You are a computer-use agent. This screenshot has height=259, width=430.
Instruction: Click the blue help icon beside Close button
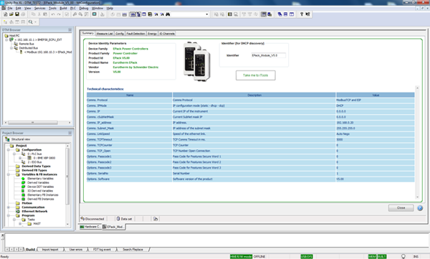(x=420, y=208)
